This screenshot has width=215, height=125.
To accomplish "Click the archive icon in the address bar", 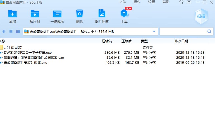I will coord(27,31).
